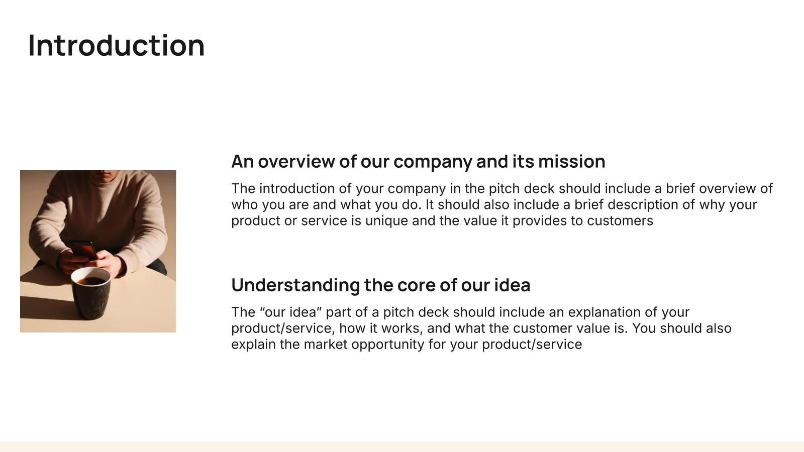Select the coffee cup in the photo

90,293
